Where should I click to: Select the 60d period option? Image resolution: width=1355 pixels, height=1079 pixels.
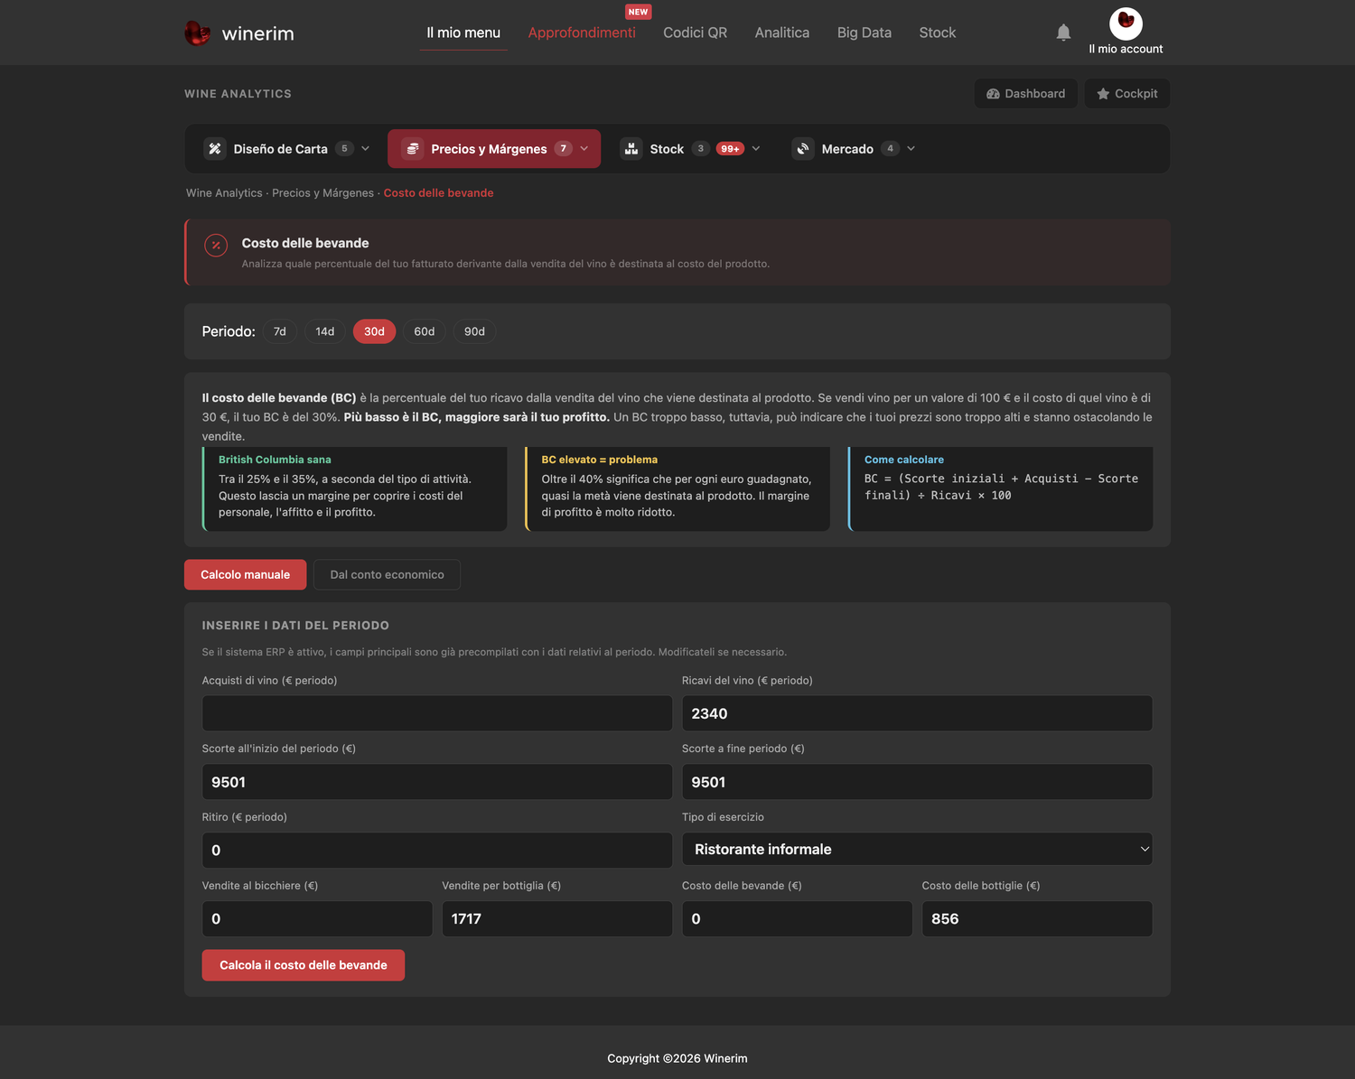425,331
